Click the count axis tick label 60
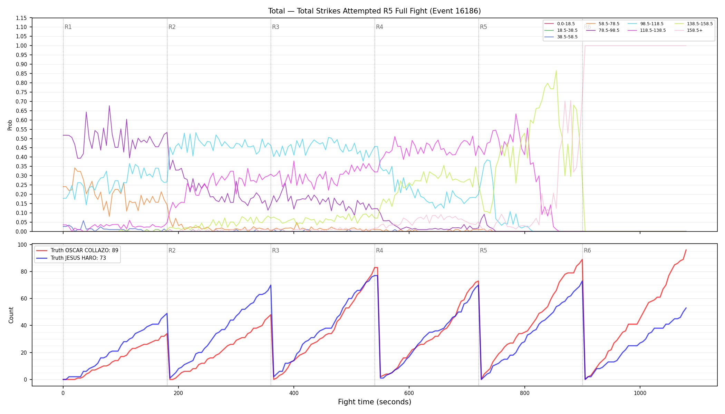Image resolution: width=725 pixels, height=414 pixels. (x=24, y=298)
